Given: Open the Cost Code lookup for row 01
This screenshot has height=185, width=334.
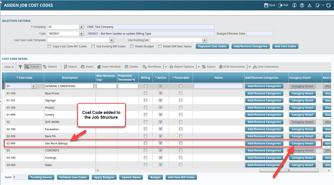Looking at the screenshot, I should [33, 86].
